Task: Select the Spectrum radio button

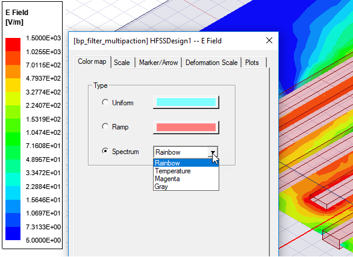Action: coord(105,151)
